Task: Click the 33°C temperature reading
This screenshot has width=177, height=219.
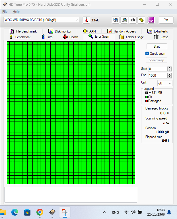Action: click(95, 20)
